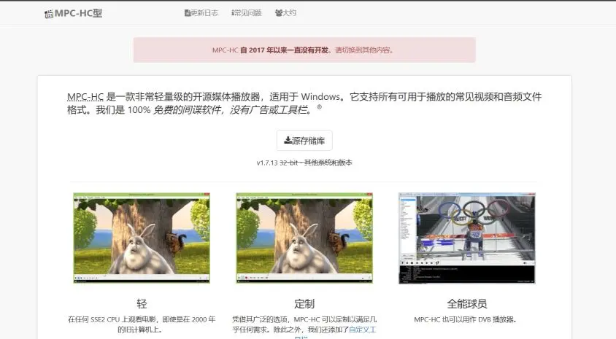Click the info icon beside 常见问题
The image size is (616, 339).
coord(233,13)
